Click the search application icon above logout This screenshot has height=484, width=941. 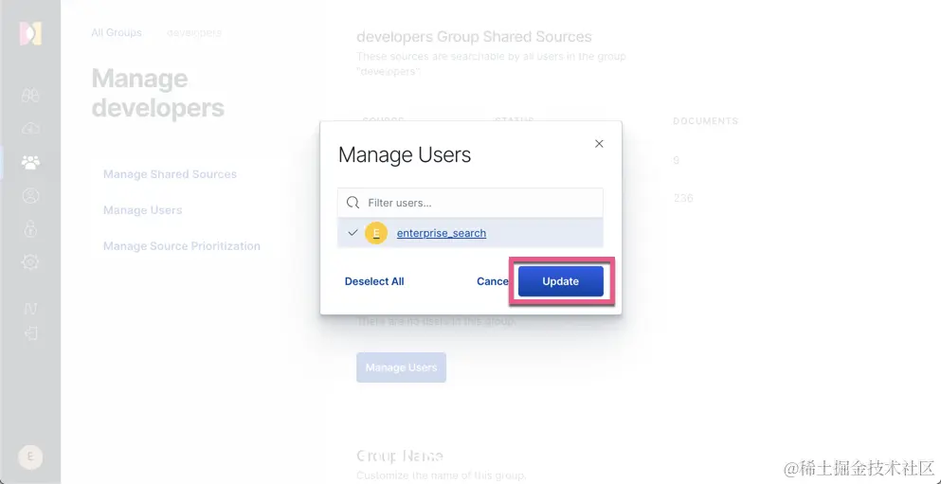(30, 309)
